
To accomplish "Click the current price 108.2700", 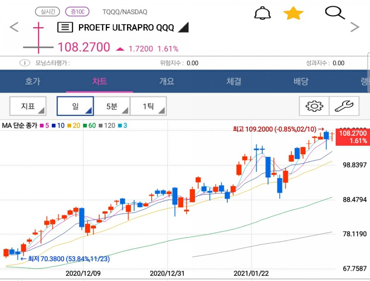I will (84, 47).
